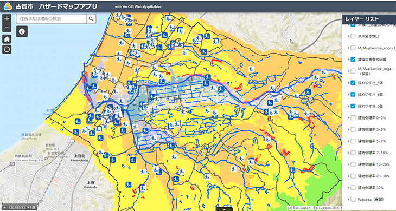Click the search magnifier button
Image resolution: width=396 pixels, height=211 pixels.
(91, 19)
